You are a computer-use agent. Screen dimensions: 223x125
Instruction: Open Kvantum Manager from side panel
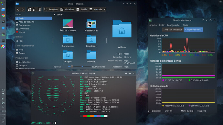pyautogui.click(x=3, y=47)
